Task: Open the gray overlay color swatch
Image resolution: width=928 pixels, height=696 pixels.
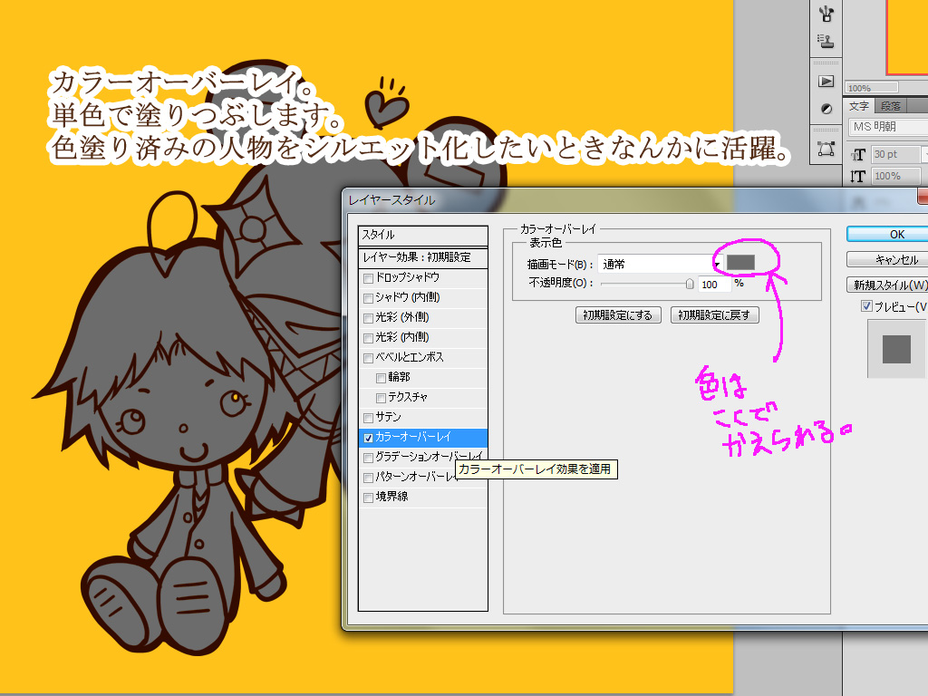Action: (740, 262)
